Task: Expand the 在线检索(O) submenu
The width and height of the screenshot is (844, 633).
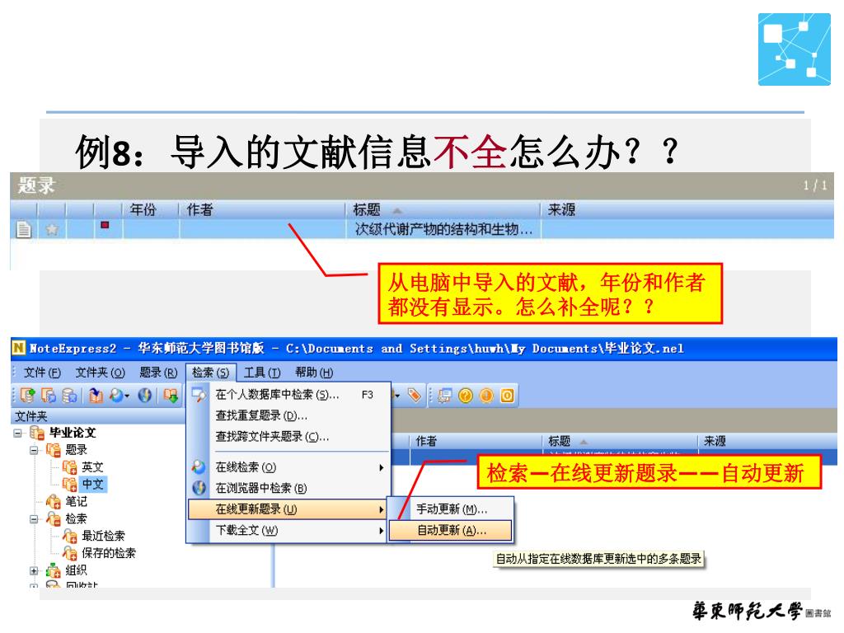Action: (288, 468)
